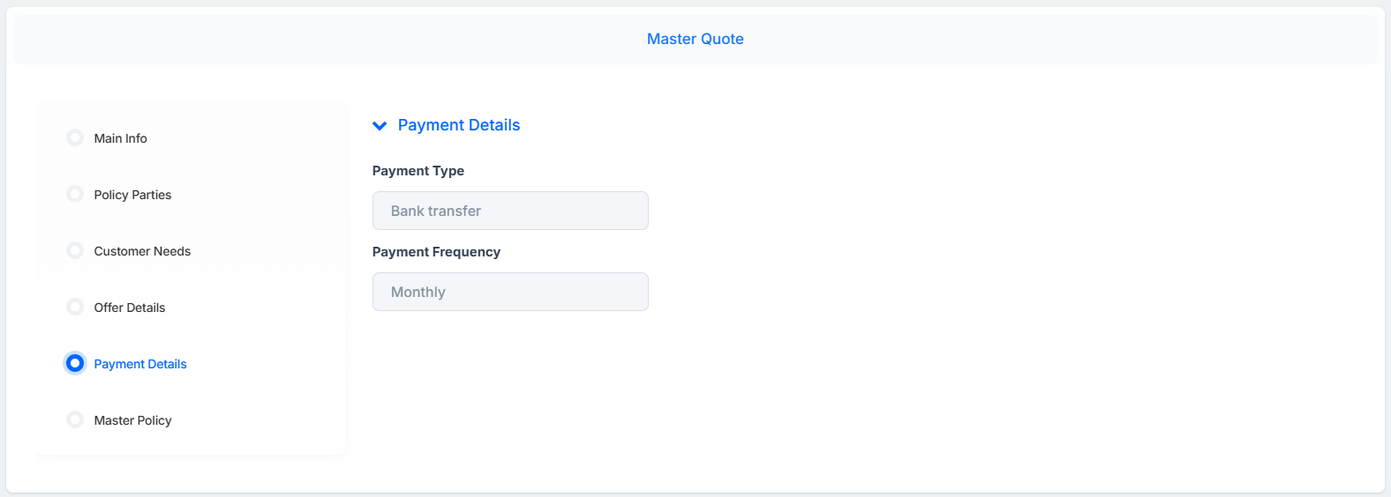
Task: Select the Policy Parties step circle
Action: [75, 194]
